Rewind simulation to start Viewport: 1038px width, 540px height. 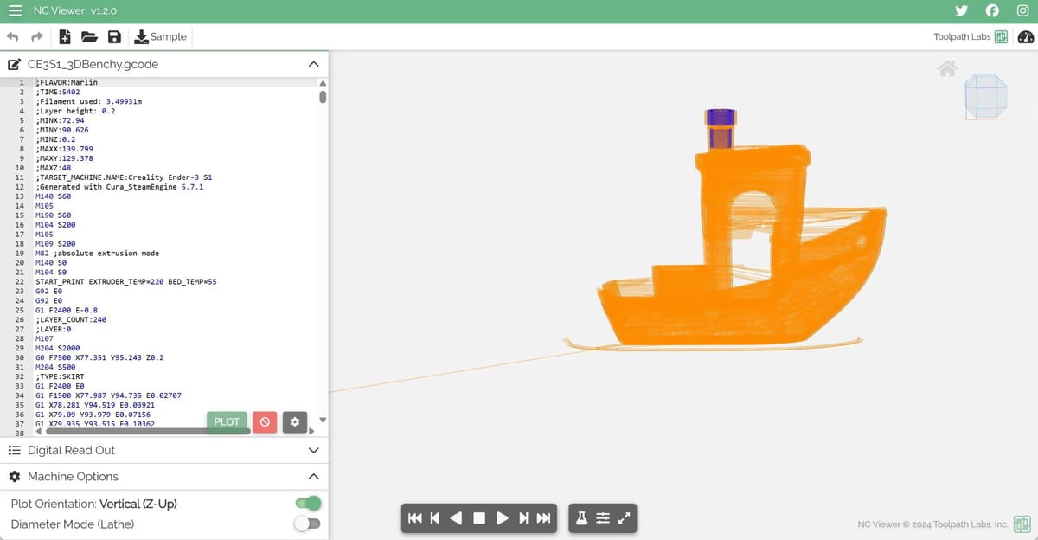(x=415, y=518)
